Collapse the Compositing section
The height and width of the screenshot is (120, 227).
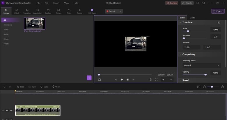pos(181,54)
